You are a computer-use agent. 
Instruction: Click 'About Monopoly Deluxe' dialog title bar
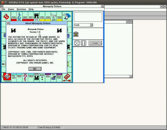38,23
